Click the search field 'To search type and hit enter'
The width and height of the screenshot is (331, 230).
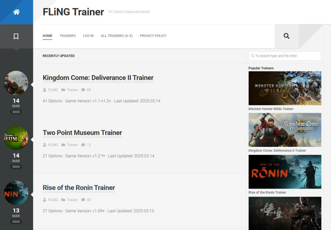[285, 56]
